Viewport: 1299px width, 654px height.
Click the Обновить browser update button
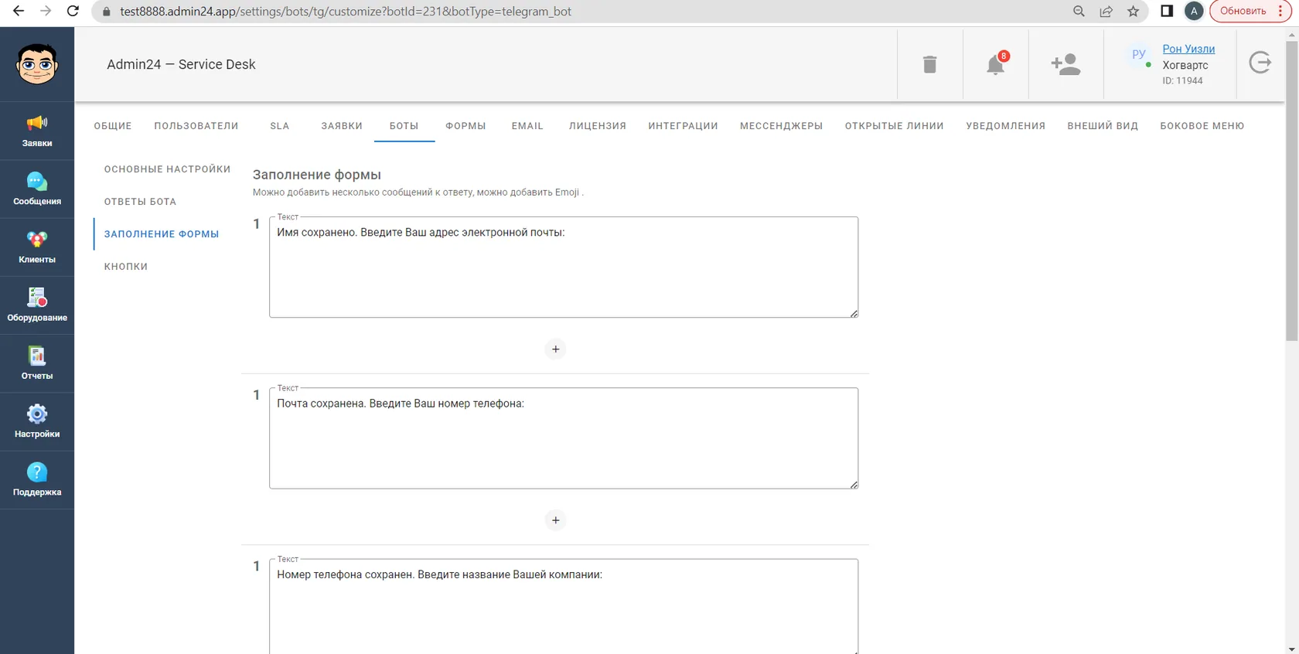point(1250,12)
